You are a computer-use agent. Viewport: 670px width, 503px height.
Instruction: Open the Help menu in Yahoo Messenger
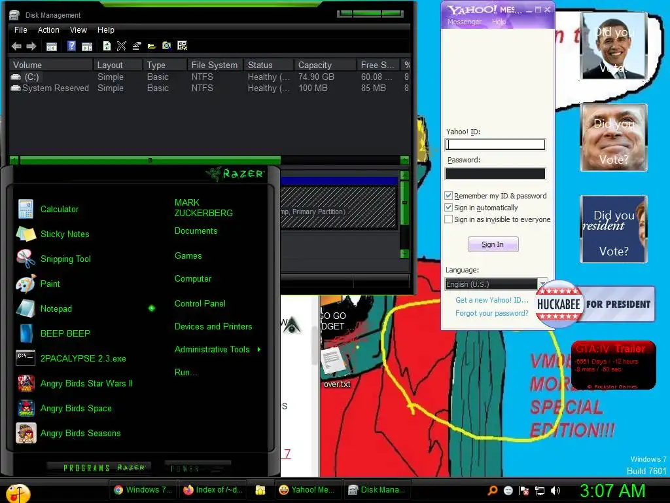pyautogui.click(x=499, y=22)
